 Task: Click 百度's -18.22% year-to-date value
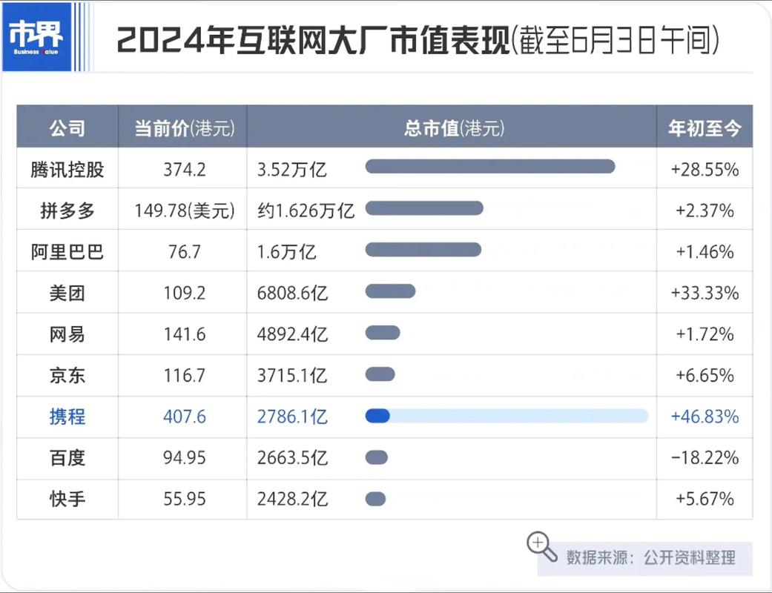pos(704,458)
